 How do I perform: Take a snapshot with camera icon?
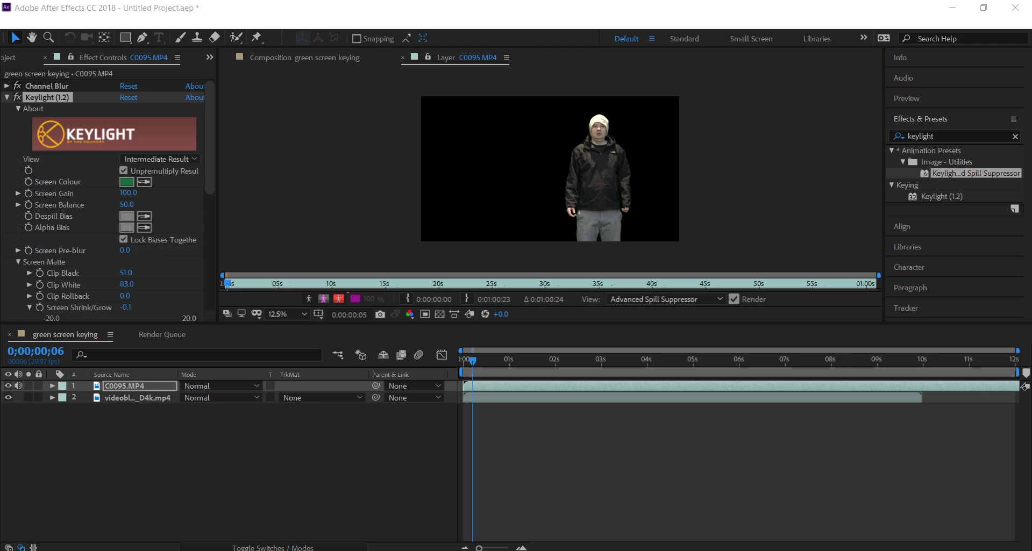[380, 314]
